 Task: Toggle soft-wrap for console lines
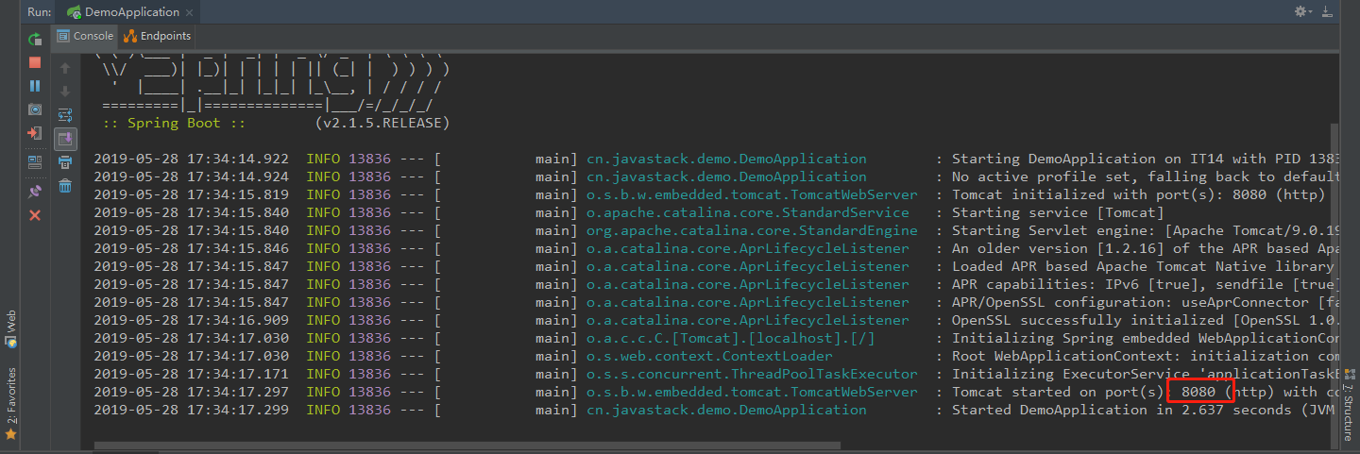click(x=65, y=115)
